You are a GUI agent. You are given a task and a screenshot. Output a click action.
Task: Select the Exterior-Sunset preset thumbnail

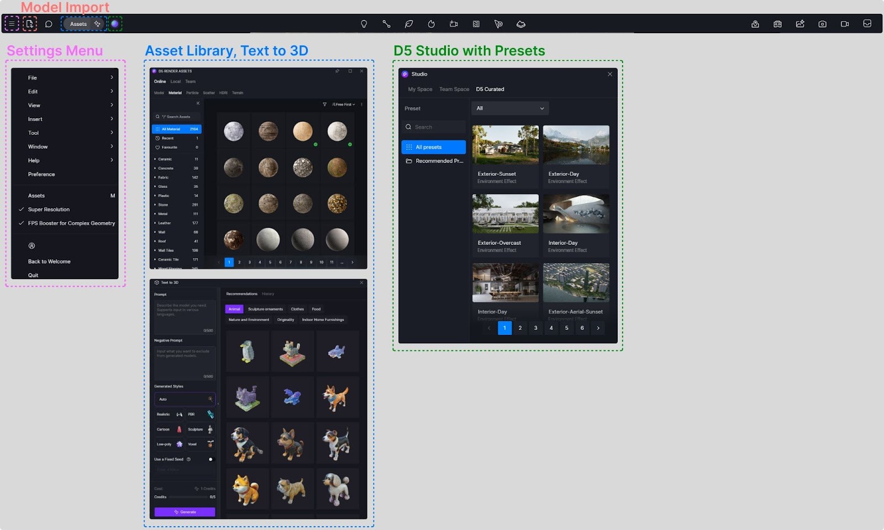[x=505, y=145]
